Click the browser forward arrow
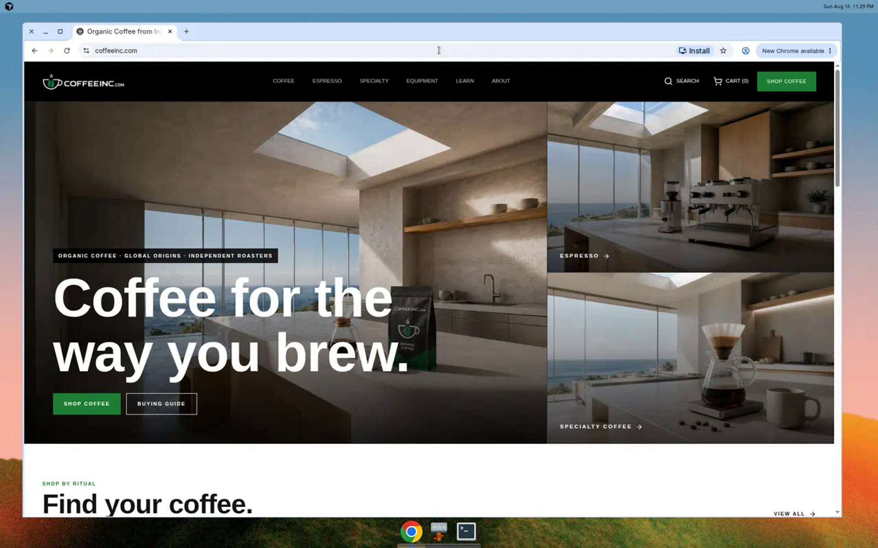Screen dimensions: 878x548 coord(50,50)
